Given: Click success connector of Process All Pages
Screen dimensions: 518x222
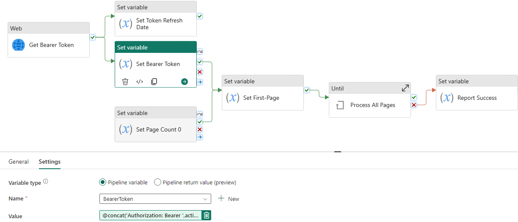Looking at the screenshot, I should coord(414,97).
